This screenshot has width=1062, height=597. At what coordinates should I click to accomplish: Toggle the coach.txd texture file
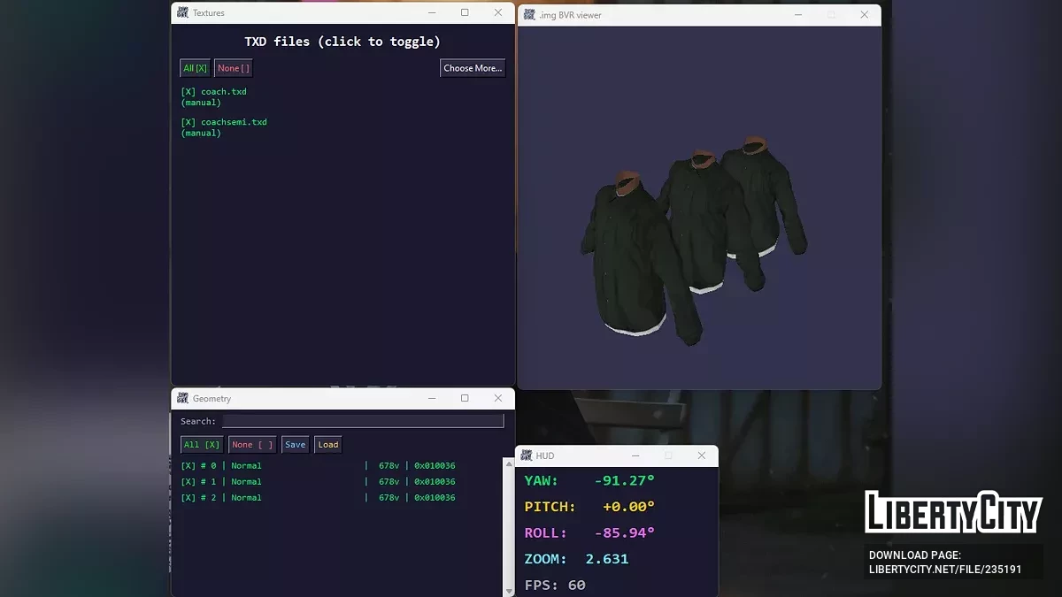coord(213,92)
